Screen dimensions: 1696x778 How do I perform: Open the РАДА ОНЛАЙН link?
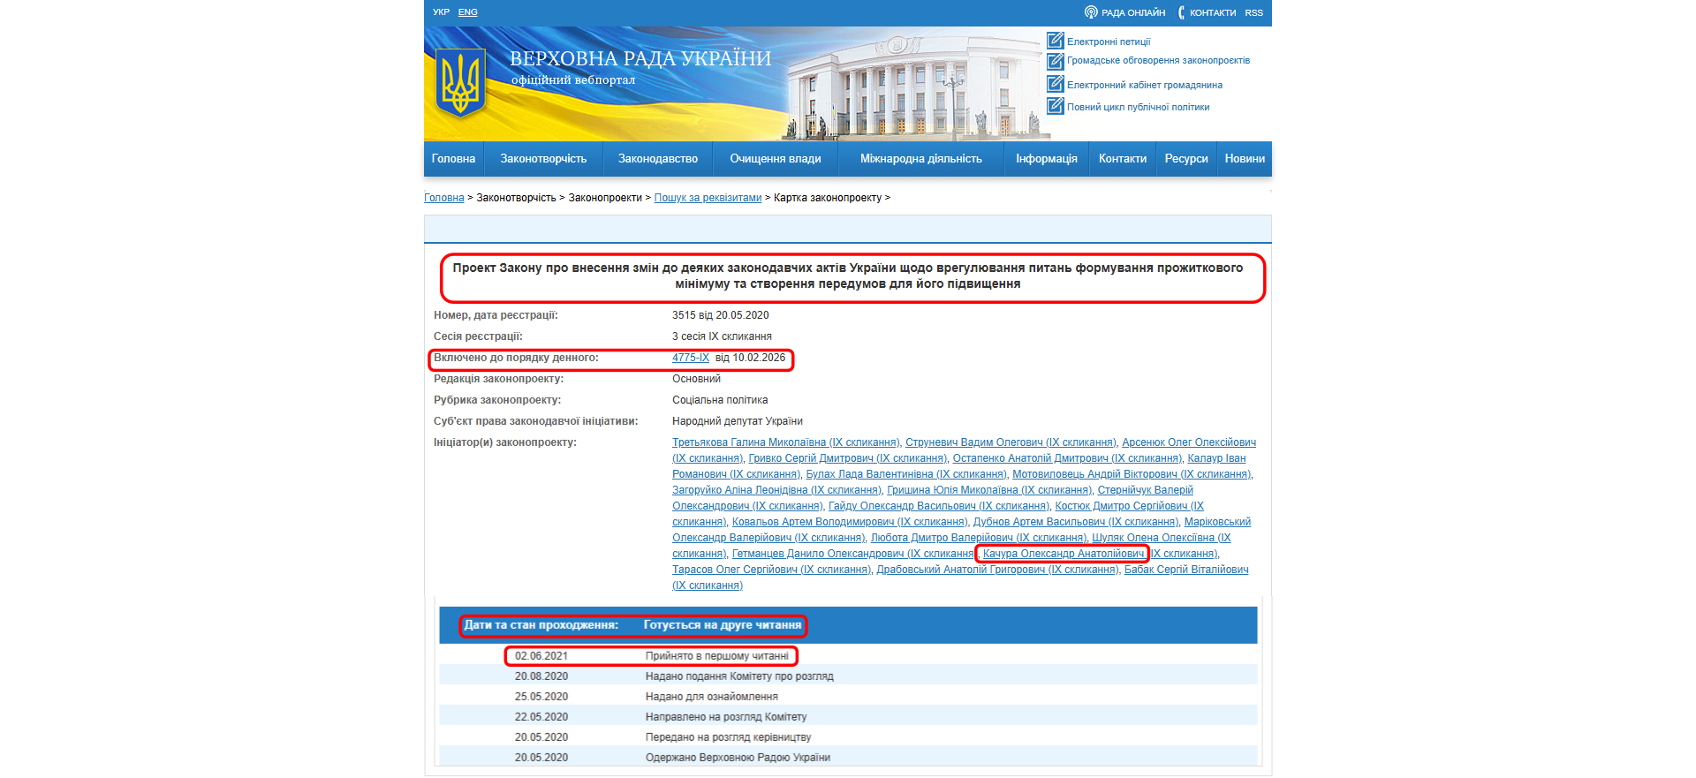click(1133, 12)
